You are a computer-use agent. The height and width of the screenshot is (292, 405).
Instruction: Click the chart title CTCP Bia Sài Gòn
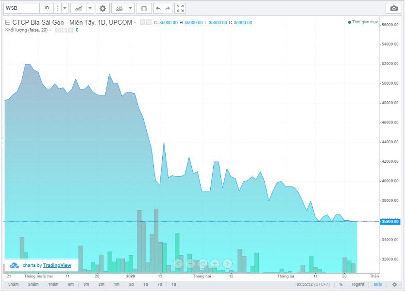coord(72,23)
